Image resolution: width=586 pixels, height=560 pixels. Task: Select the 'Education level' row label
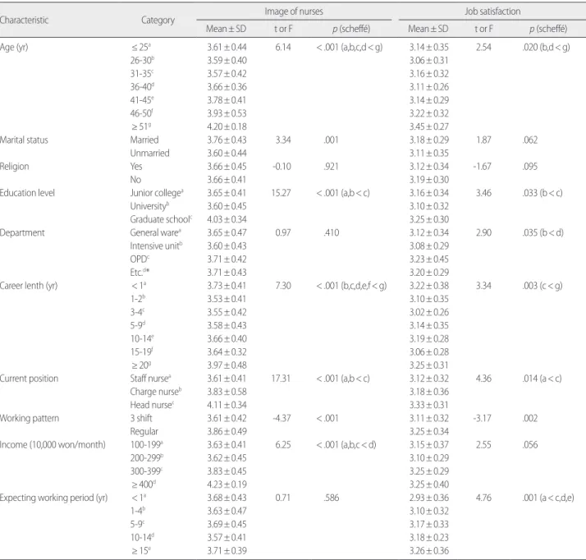27,193
